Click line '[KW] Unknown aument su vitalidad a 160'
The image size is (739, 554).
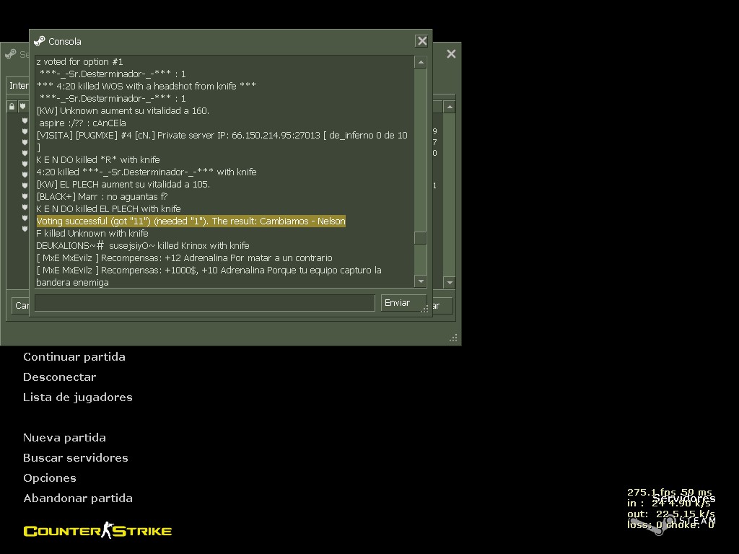pos(123,110)
